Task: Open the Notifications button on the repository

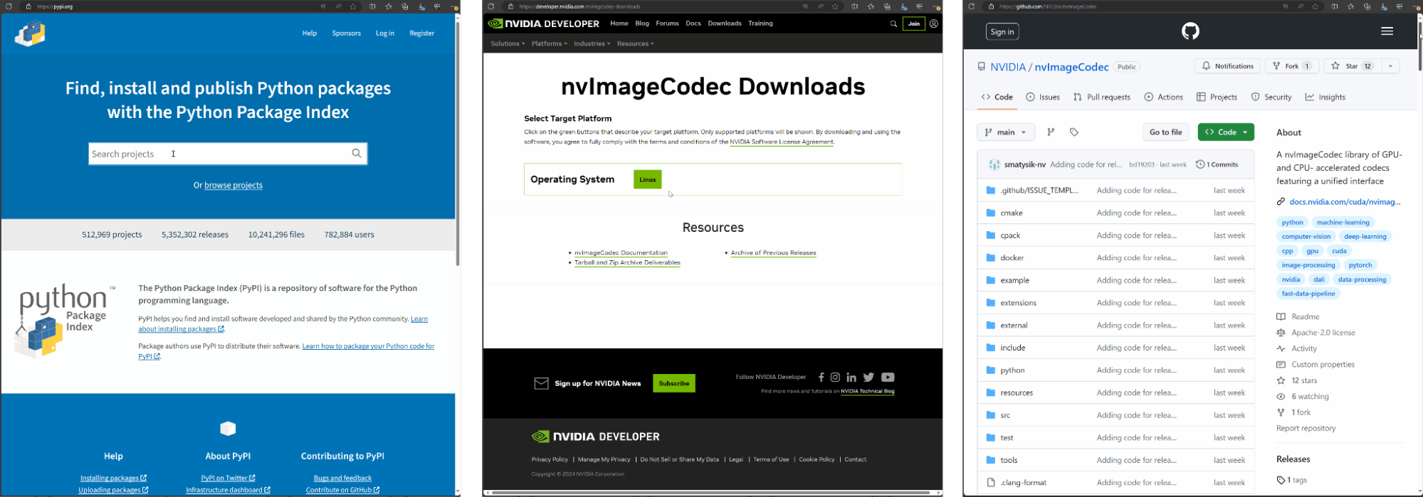Action: (1228, 66)
